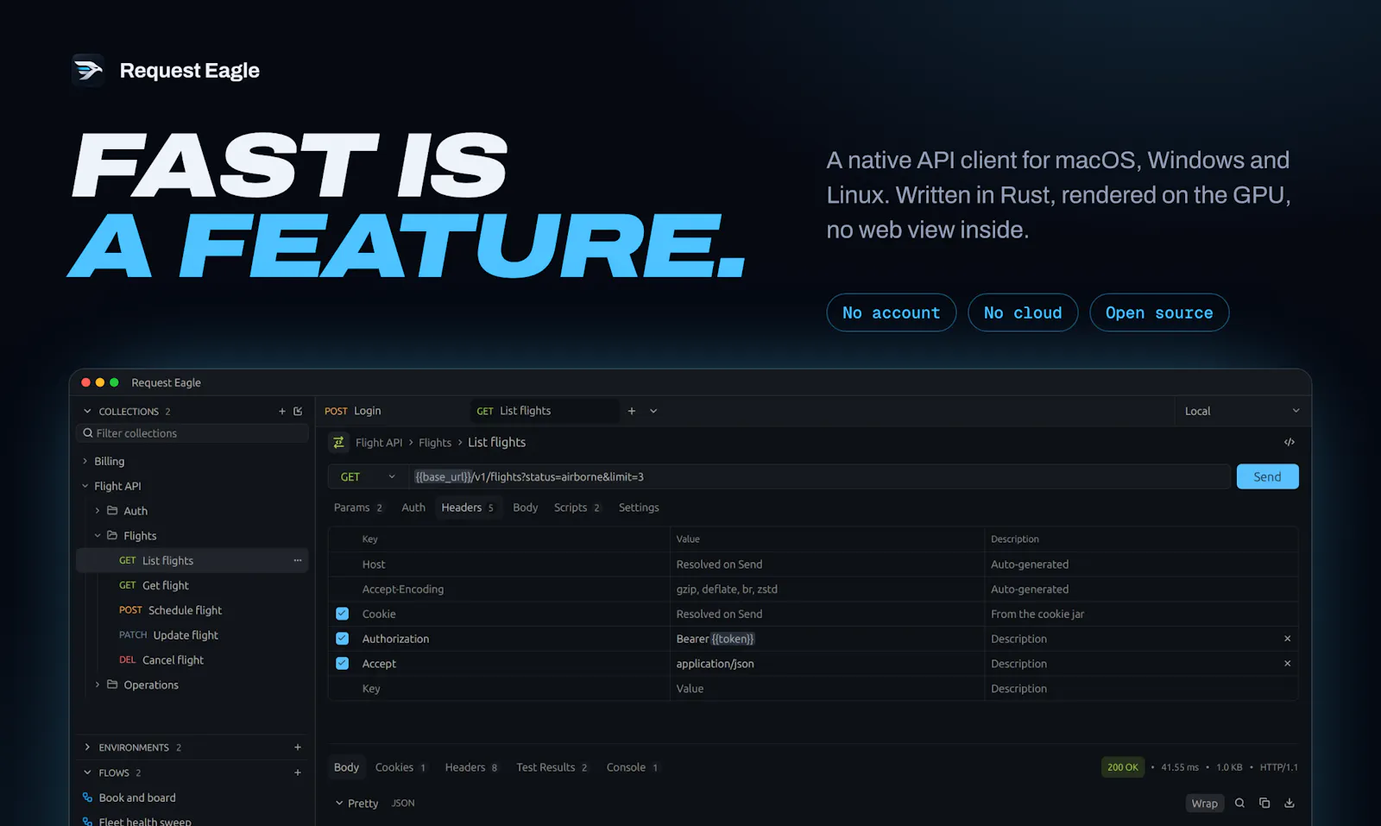Click into the request URL field
This screenshot has height=826, width=1381.
tap(820, 476)
